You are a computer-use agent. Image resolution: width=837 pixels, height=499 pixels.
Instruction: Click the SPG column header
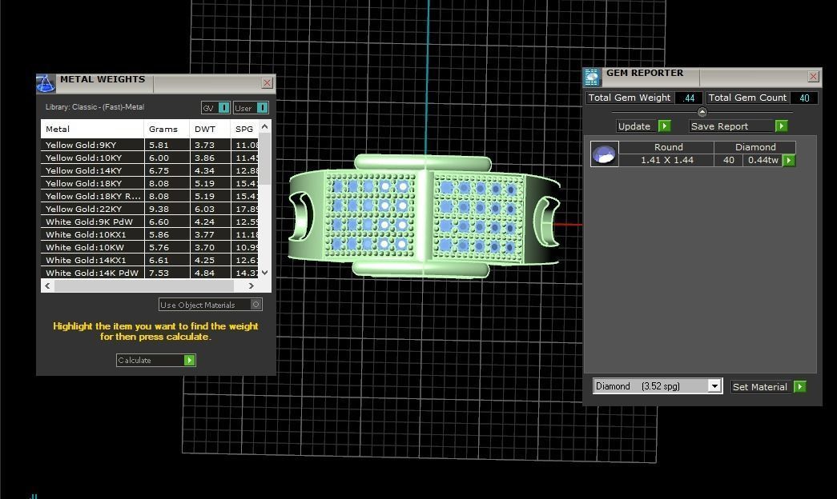coord(244,129)
